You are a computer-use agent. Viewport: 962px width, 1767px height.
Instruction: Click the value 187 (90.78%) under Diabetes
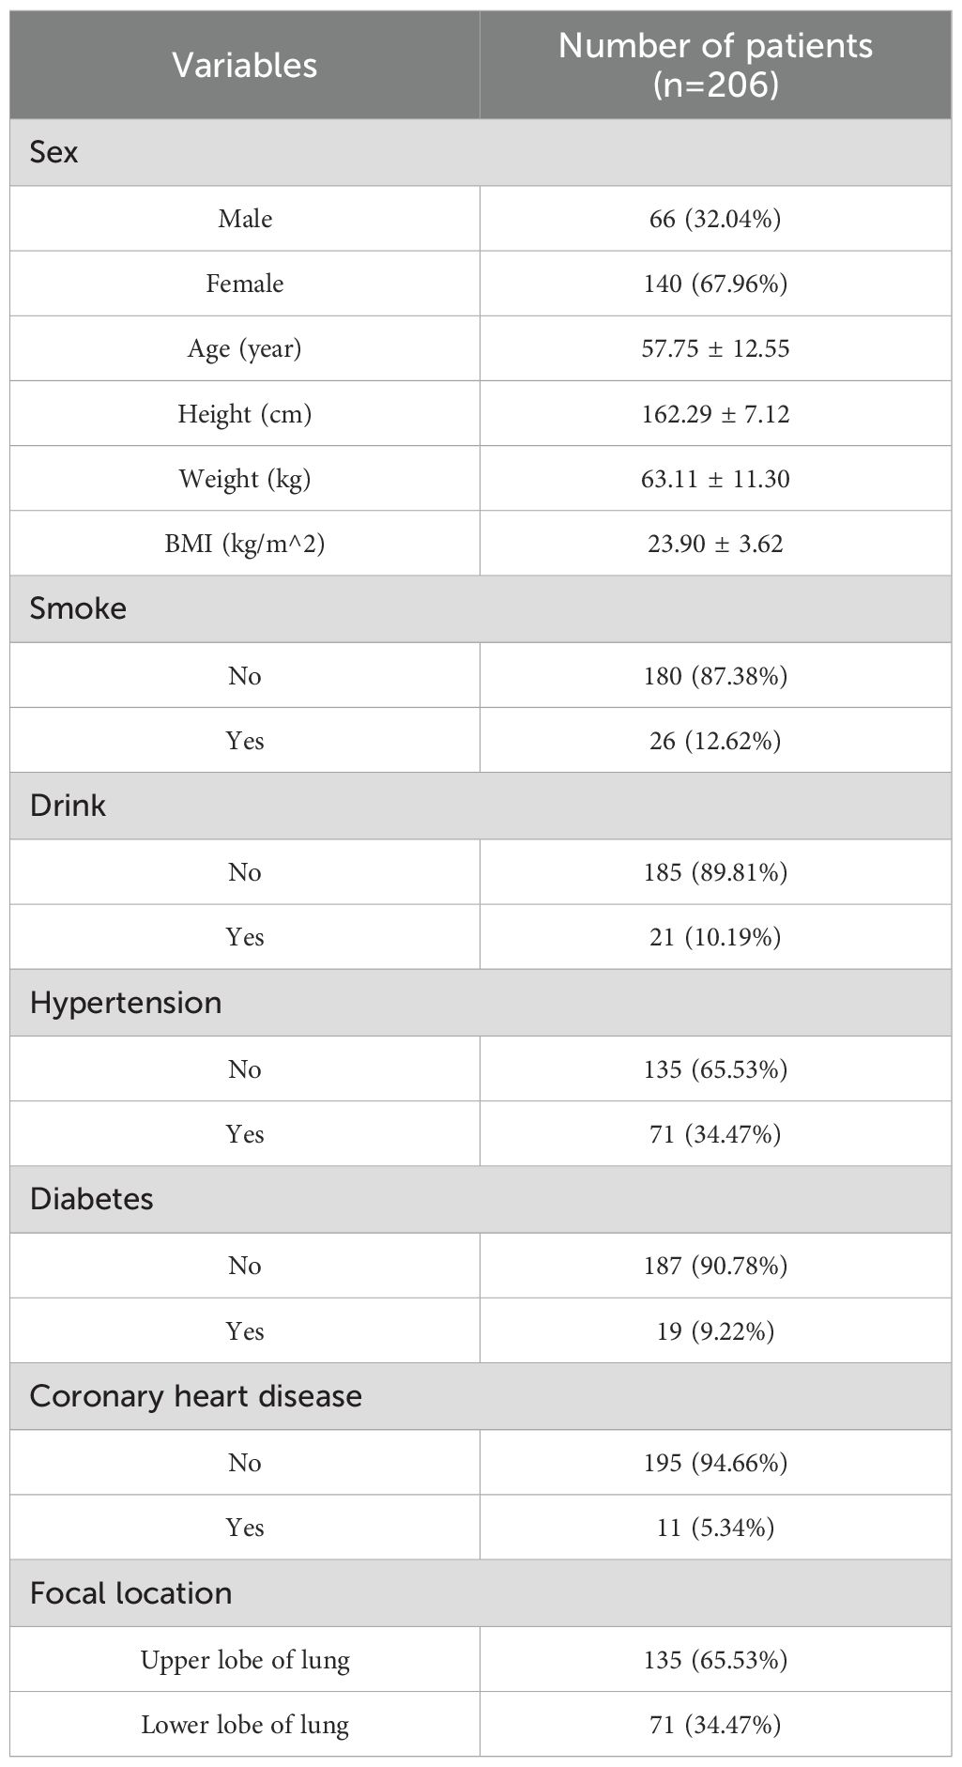click(x=715, y=1266)
